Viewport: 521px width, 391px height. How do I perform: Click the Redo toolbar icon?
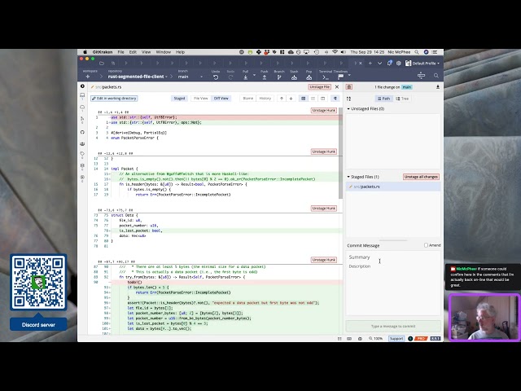(230, 77)
